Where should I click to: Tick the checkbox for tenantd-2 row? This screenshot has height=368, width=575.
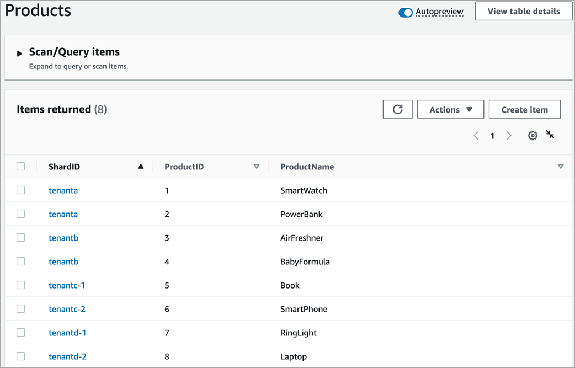pos(21,356)
